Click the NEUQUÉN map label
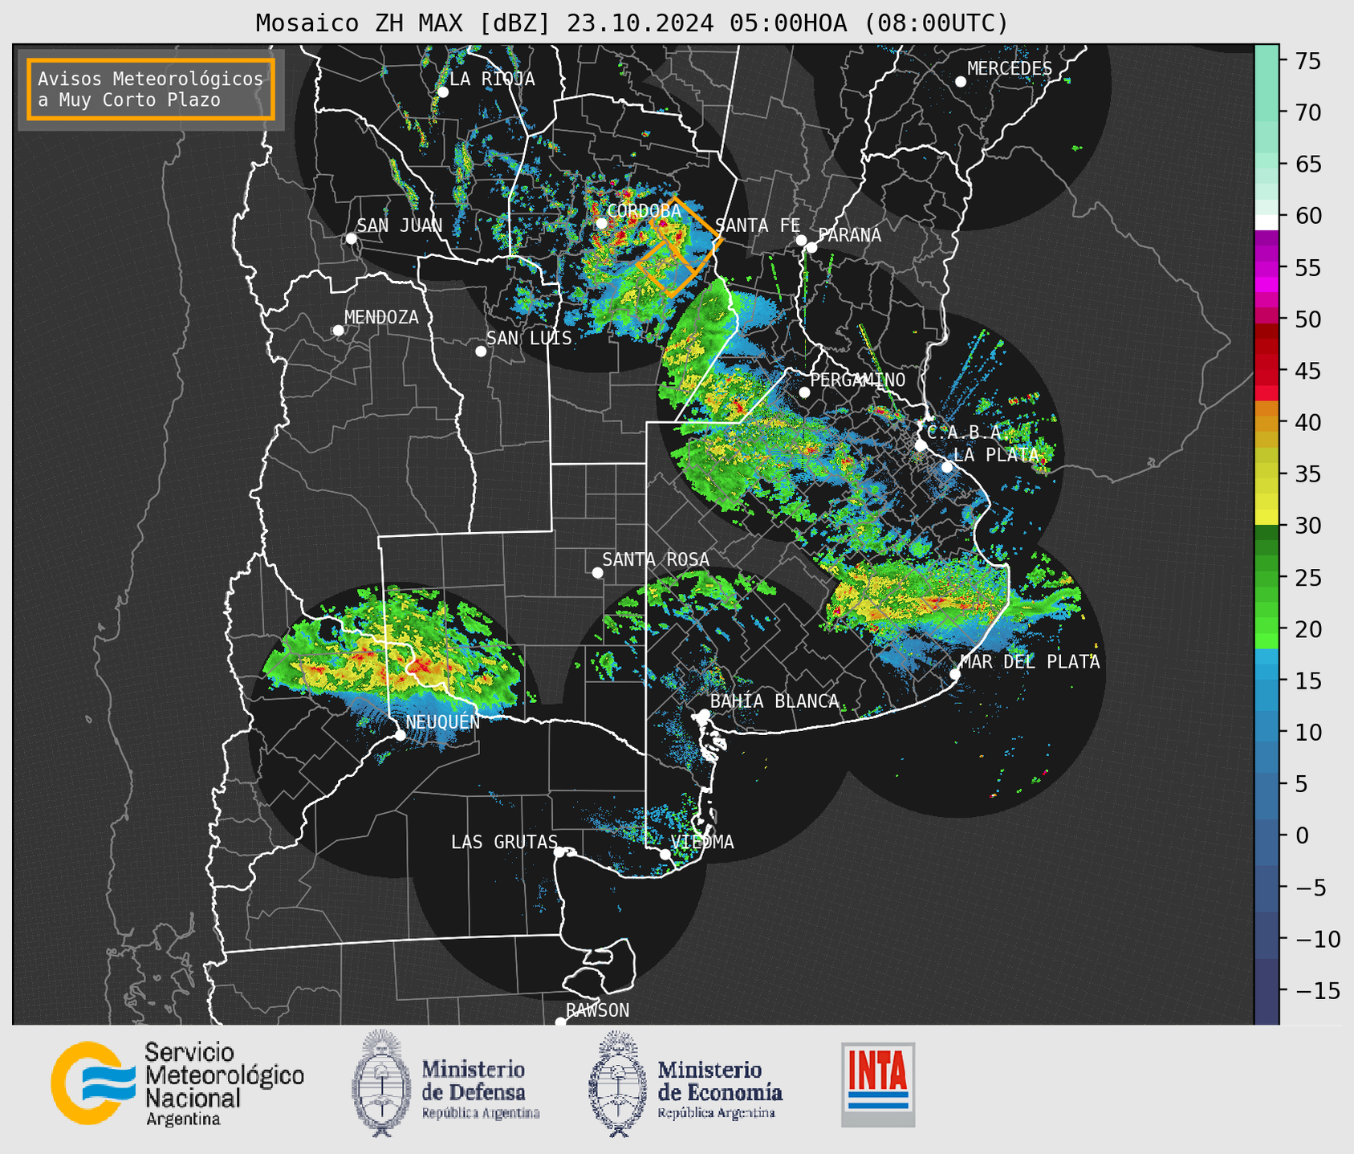The height and width of the screenshot is (1154, 1354). pyautogui.click(x=442, y=722)
